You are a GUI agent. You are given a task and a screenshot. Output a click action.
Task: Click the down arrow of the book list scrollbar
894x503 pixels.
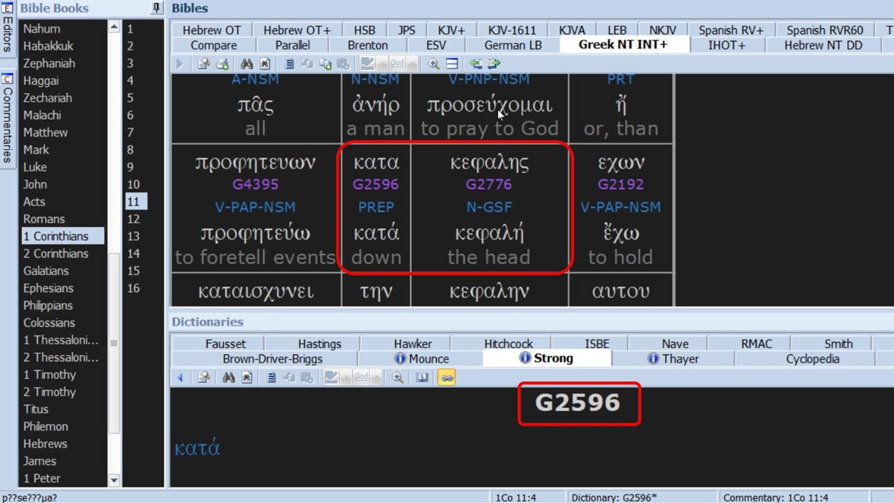click(114, 480)
